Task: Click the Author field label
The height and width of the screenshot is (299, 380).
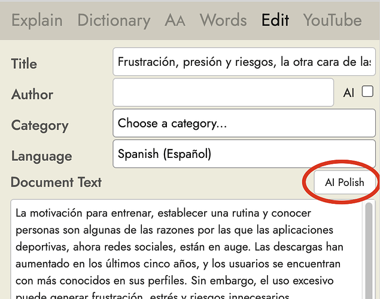Action: [x=32, y=94]
